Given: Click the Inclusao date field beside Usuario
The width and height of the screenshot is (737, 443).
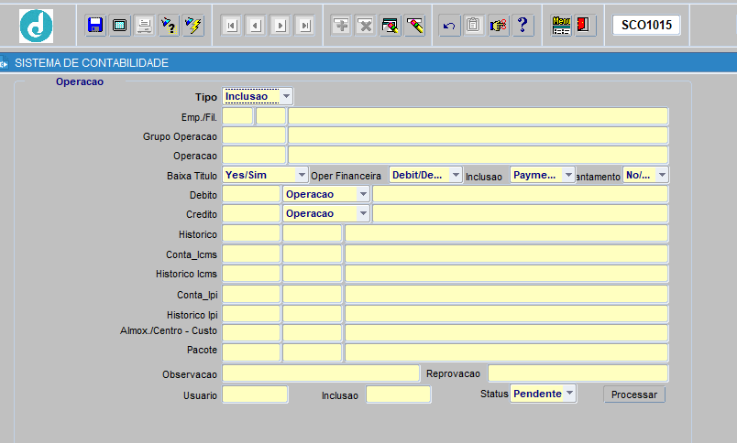Looking at the screenshot, I should pos(398,394).
